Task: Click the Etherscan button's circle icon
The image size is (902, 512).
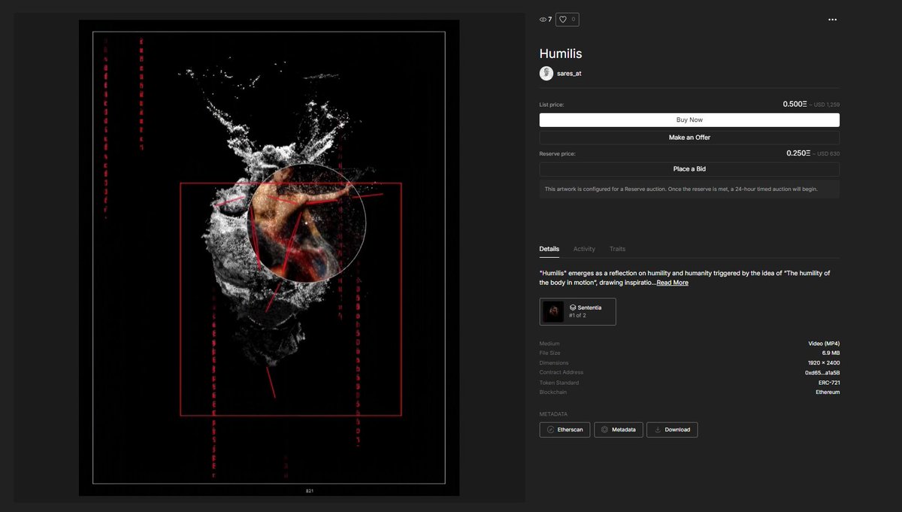Action: (x=551, y=430)
